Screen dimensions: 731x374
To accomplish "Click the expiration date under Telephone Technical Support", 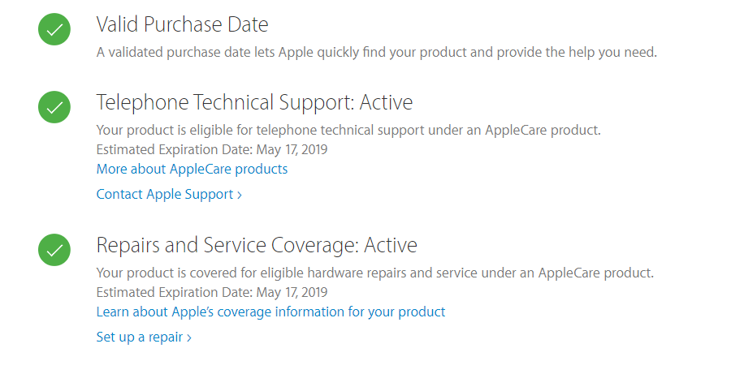I will [x=292, y=149].
